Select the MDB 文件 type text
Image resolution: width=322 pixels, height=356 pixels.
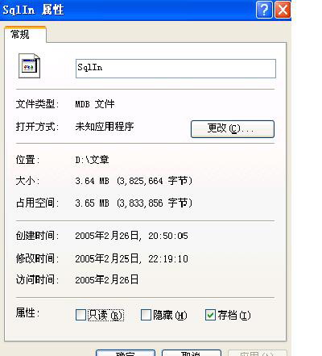[95, 104]
